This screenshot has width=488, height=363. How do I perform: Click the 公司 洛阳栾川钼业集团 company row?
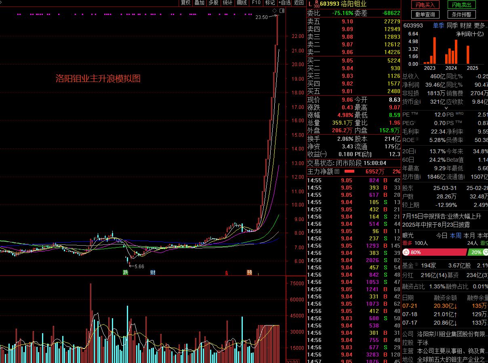tap(445, 334)
